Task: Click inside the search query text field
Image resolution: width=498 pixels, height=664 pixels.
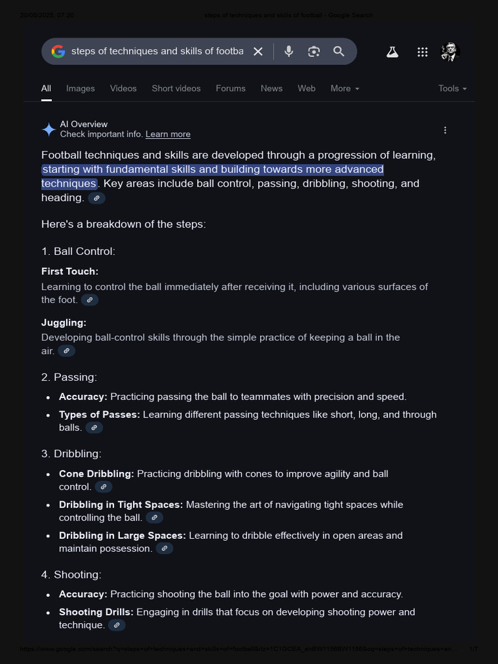Action: click(x=157, y=51)
